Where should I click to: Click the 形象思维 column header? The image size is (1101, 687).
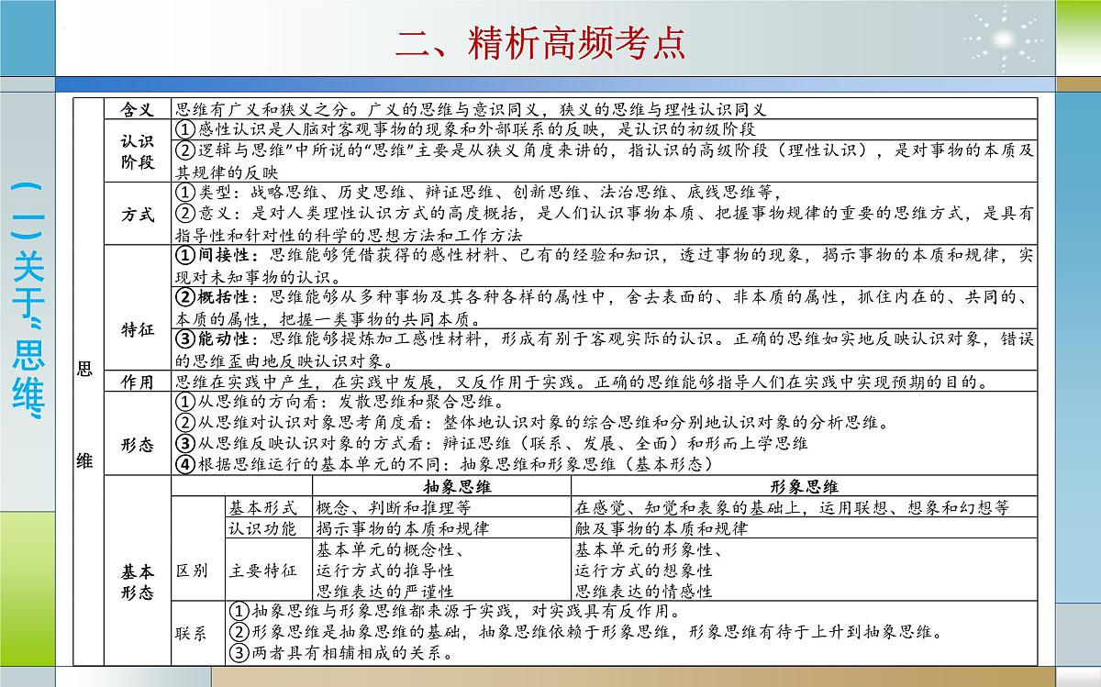pyautogui.click(x=806, y=486)
